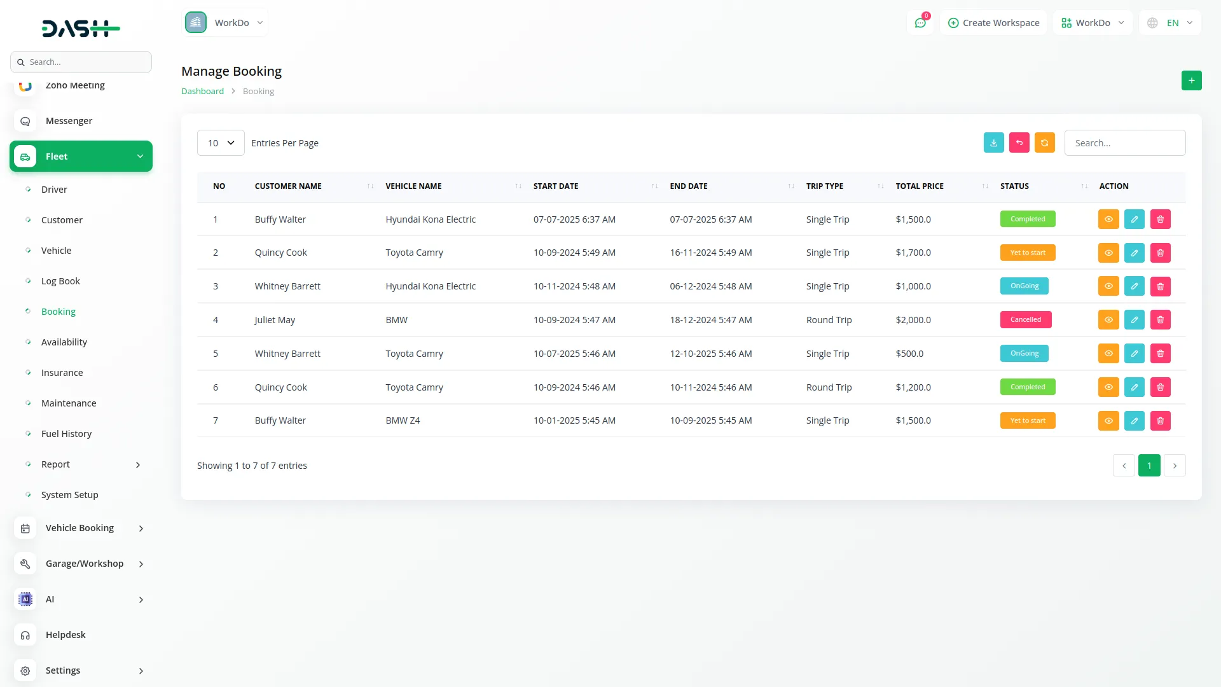Open the Availability menu item
Image resolution: width=1221 pixels, height=687 pixels.
(64, 342)
